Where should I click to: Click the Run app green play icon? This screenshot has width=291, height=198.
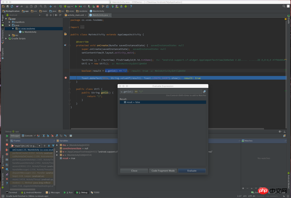click(x=76, y=7)
